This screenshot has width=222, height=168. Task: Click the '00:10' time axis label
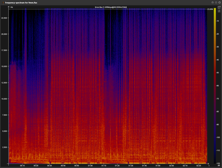pos(22,166)
